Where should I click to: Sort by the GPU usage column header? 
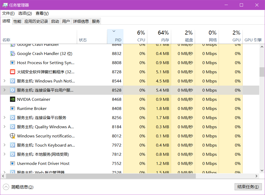[x=231, y=37]
